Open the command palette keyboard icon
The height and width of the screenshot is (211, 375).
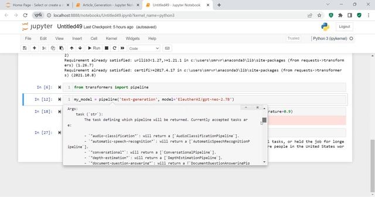tap(167, 48)
